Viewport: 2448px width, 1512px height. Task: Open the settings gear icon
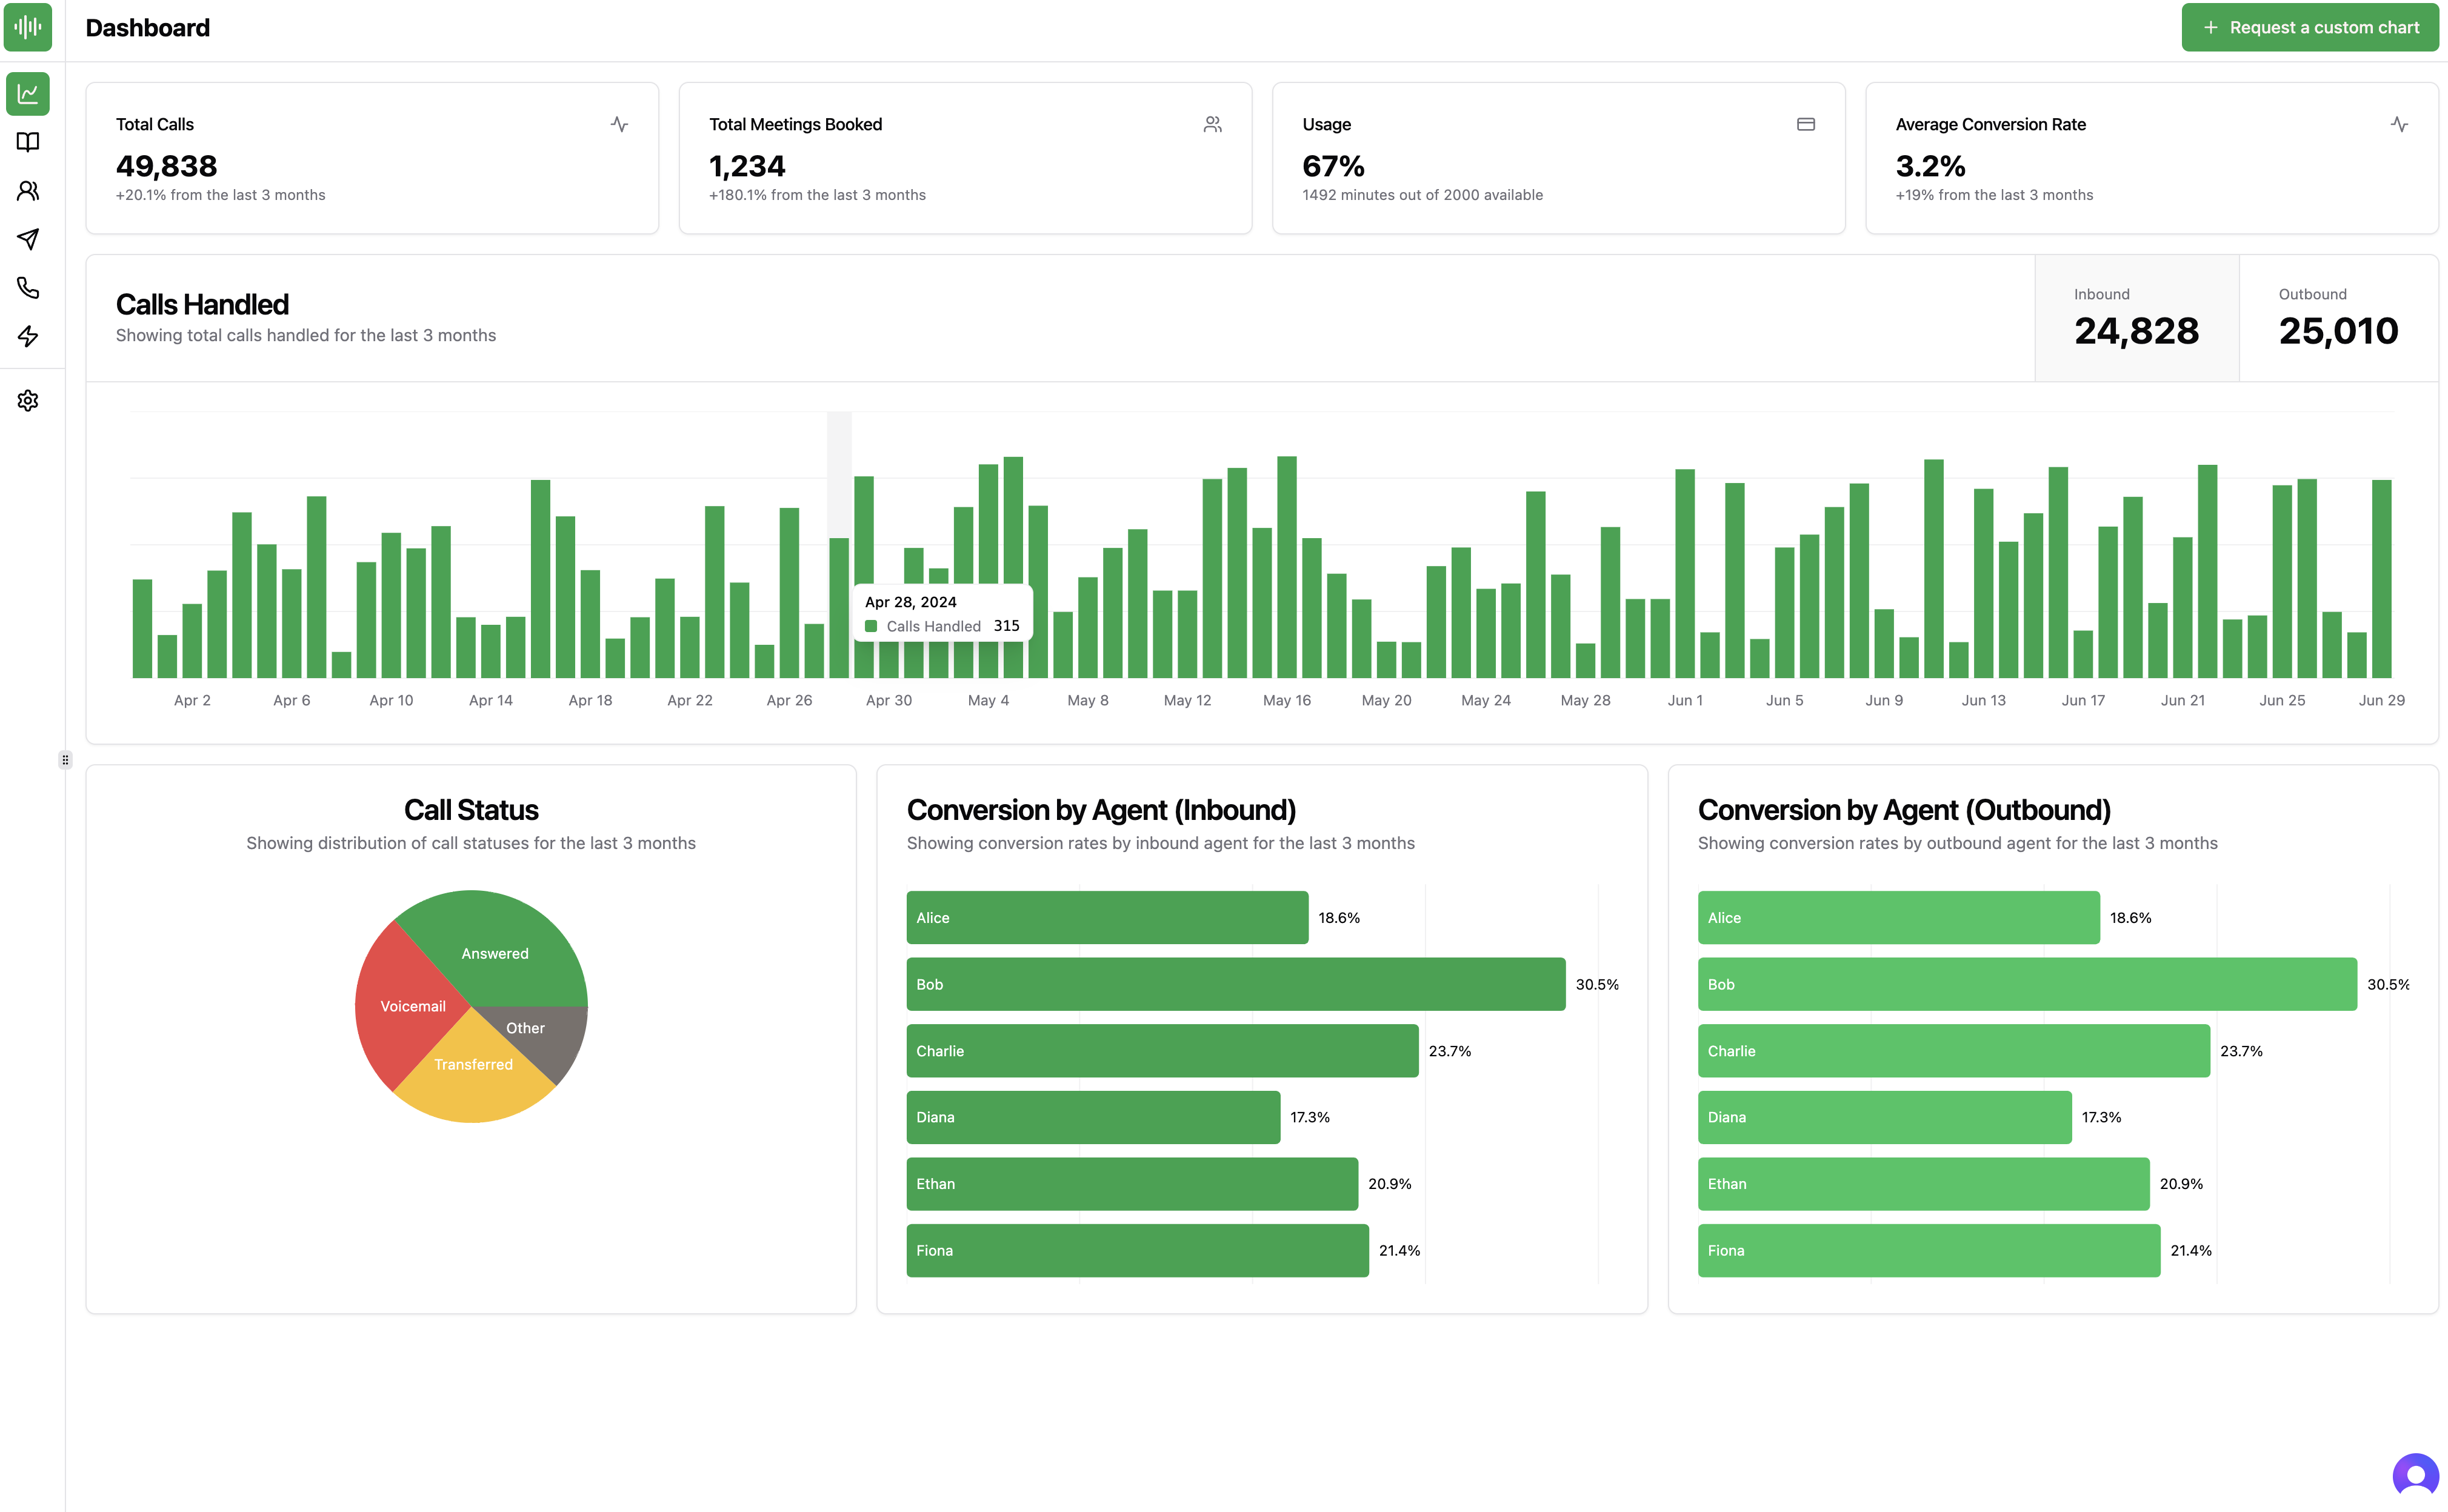tap(28, 401)
